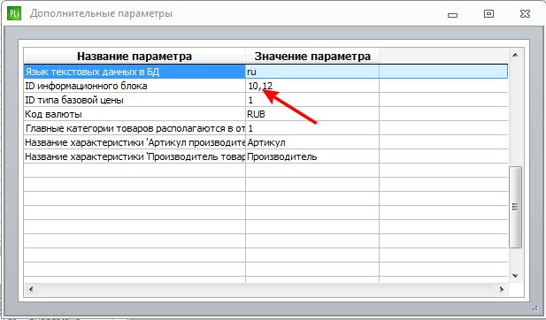This screenshot has height=320, width=546.
Task: Minimize the Дополнительные параметры window
Action: pyautogui.click(x=452, y=15)
